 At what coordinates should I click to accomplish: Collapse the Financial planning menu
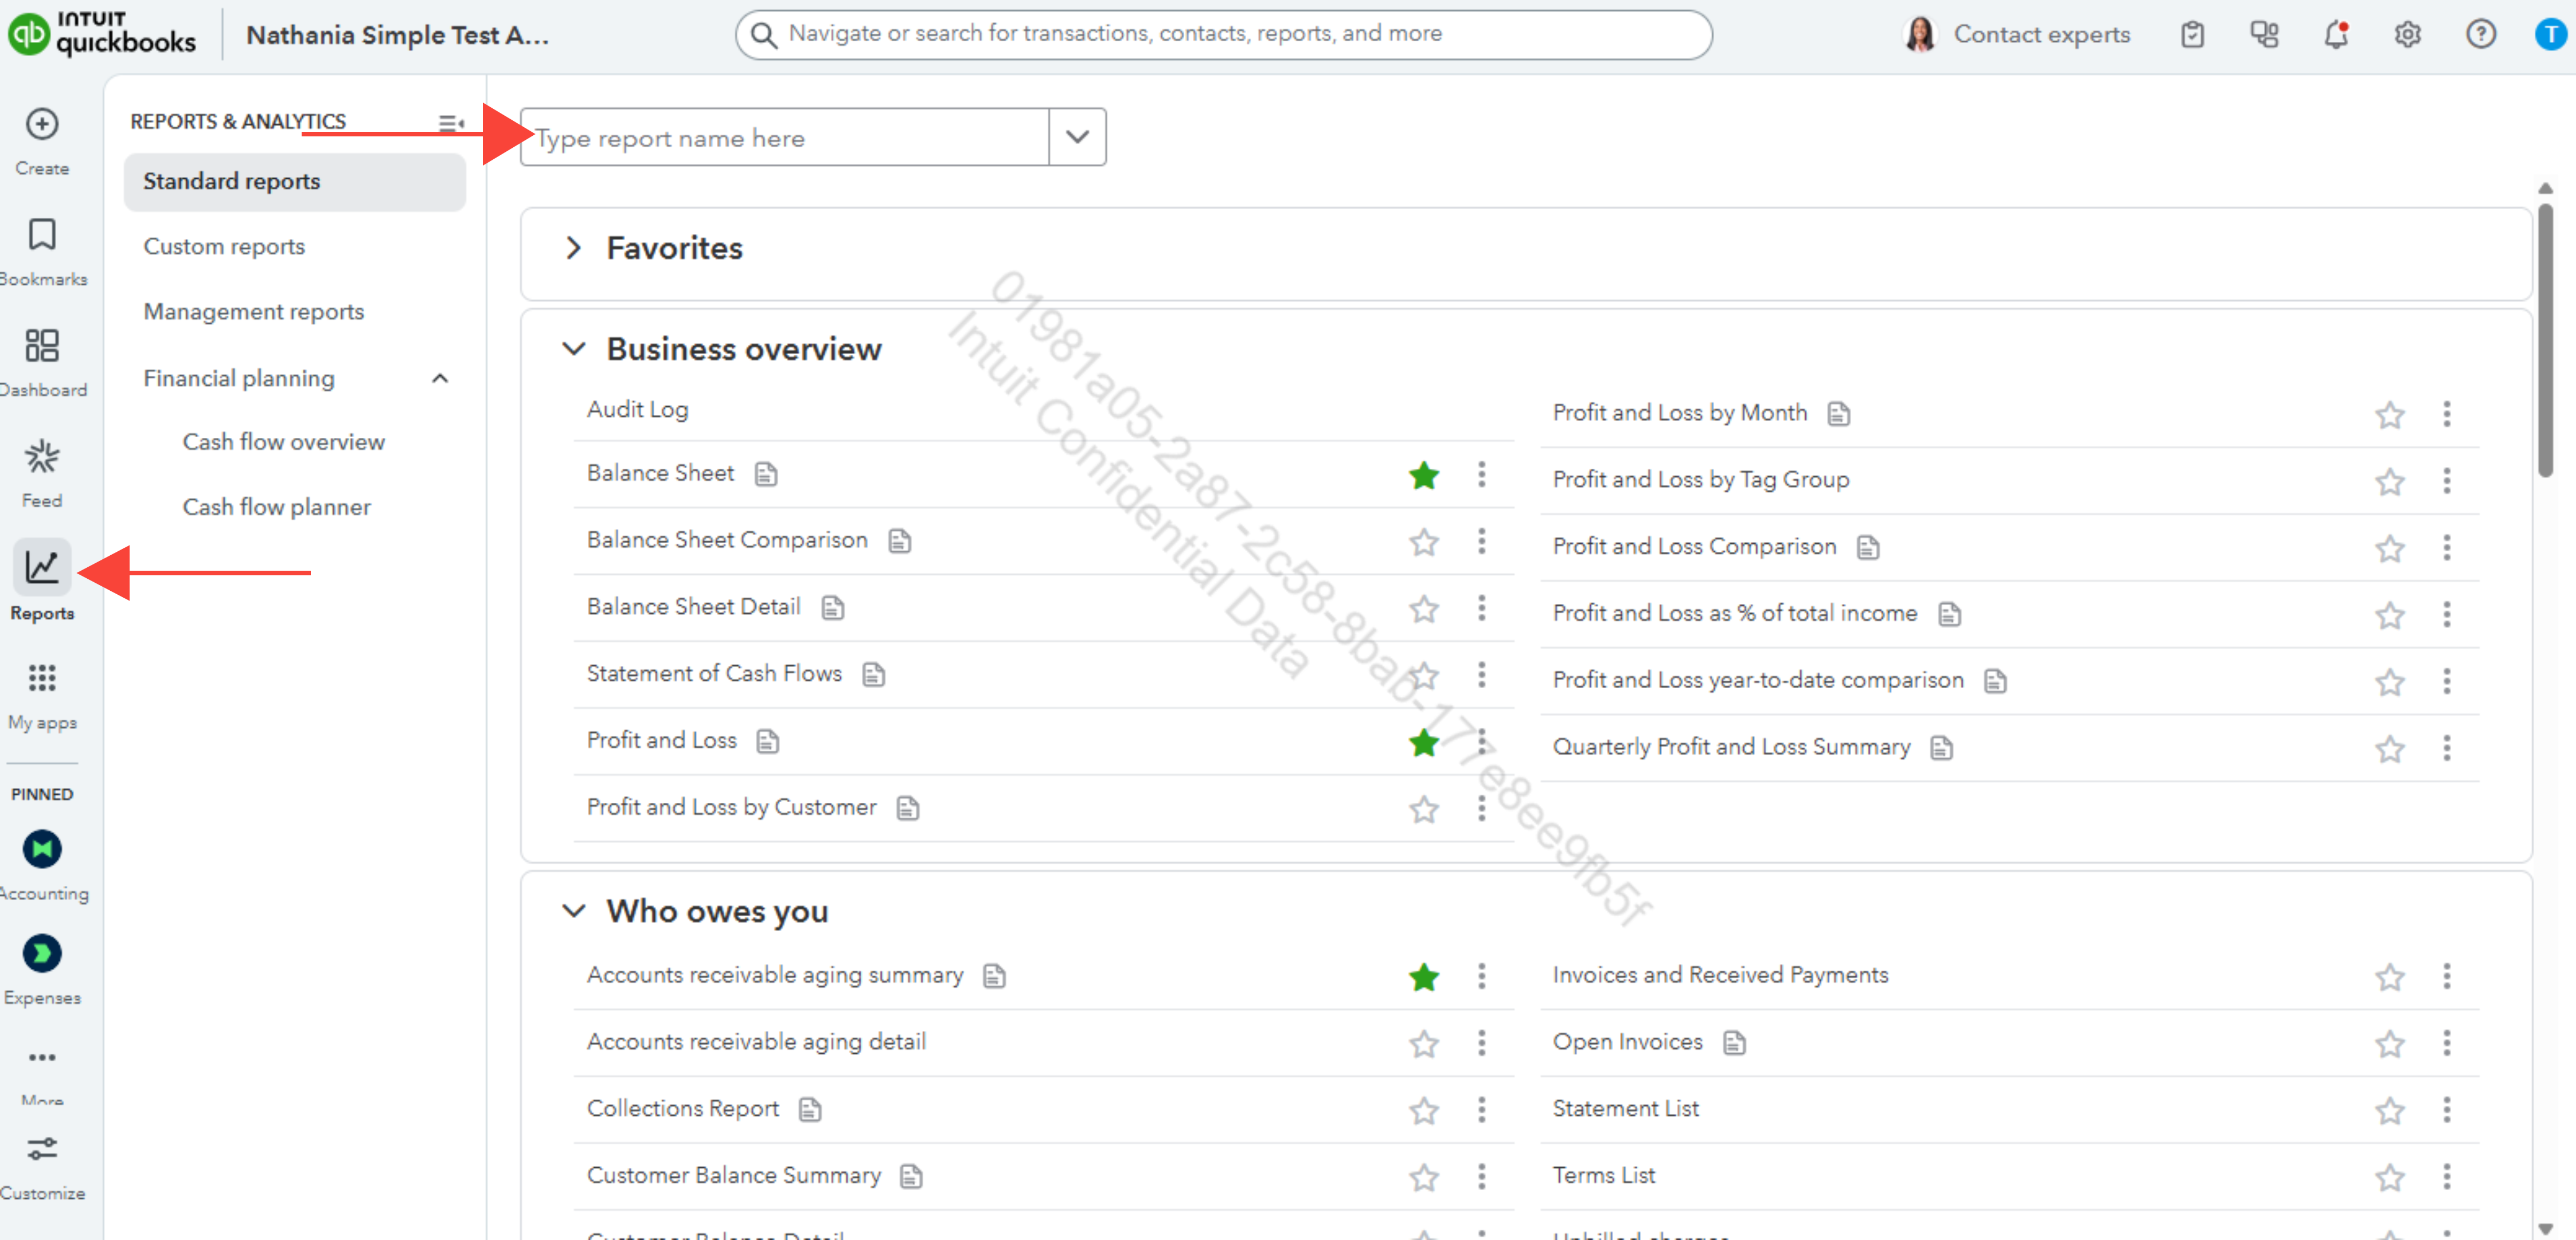440,379
